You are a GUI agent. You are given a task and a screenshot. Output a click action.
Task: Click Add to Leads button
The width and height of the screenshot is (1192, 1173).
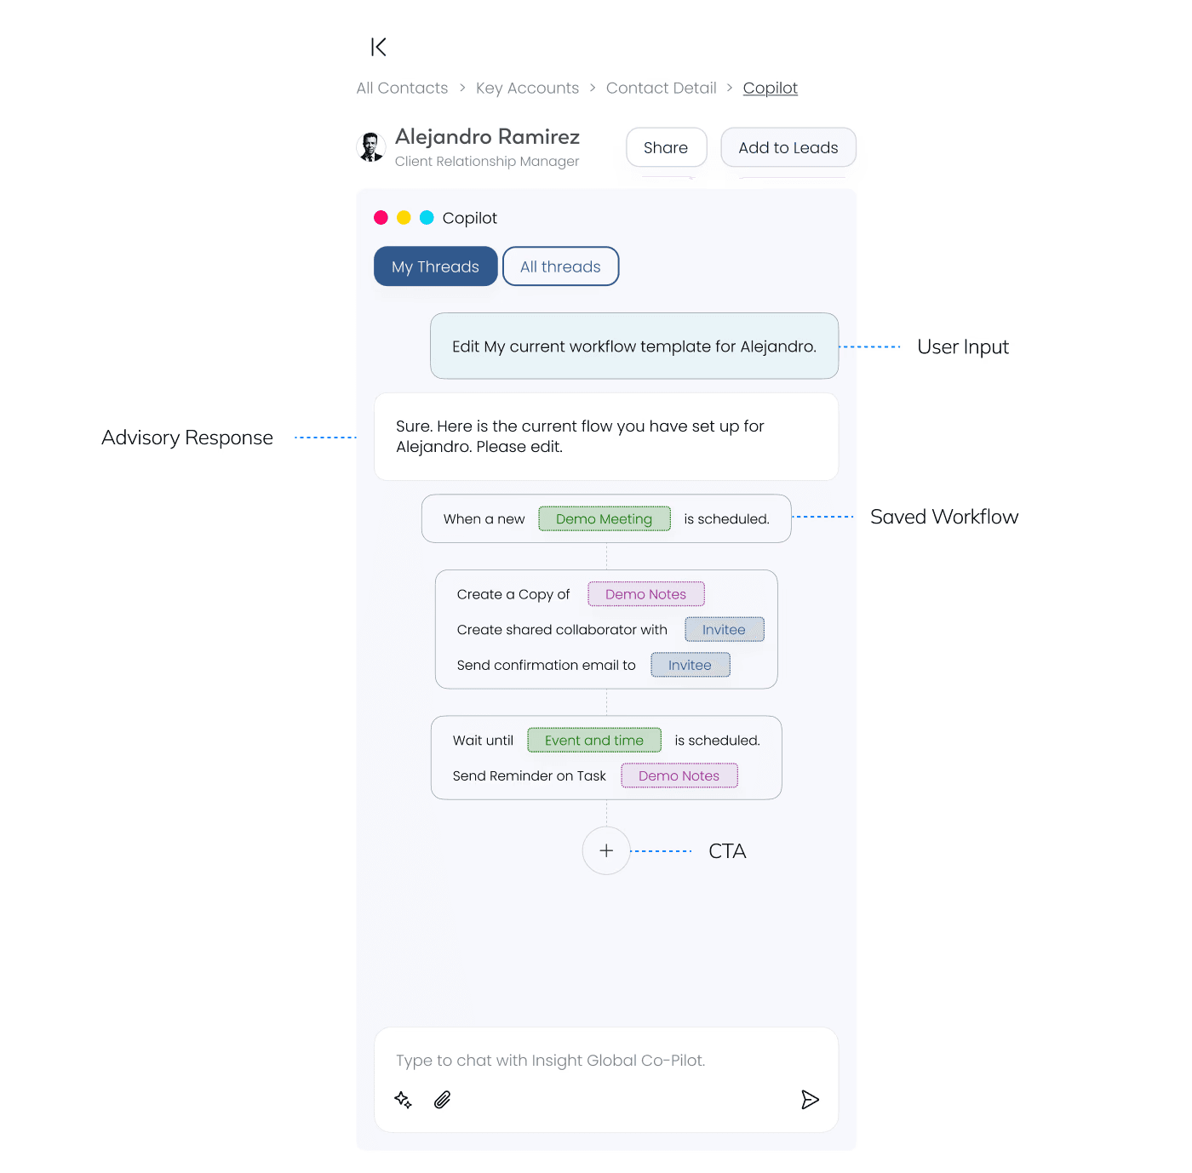coord(788,147)
